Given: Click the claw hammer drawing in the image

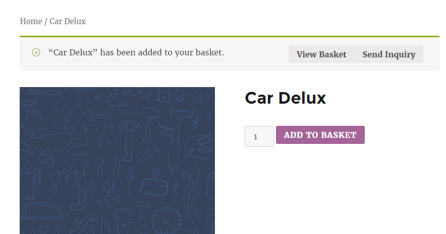Looking at the screenshot, I should tap(129, 140).
